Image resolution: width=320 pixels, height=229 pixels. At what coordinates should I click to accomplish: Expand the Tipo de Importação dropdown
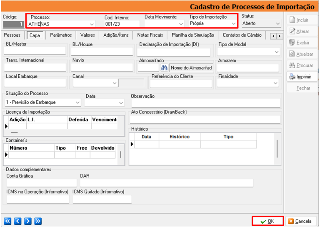(x=233, y=24)
